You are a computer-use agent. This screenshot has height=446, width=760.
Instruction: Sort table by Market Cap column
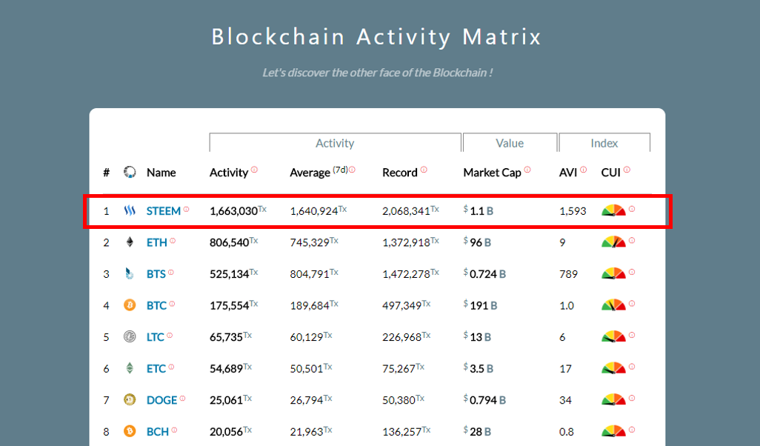[x=492, y=173]
